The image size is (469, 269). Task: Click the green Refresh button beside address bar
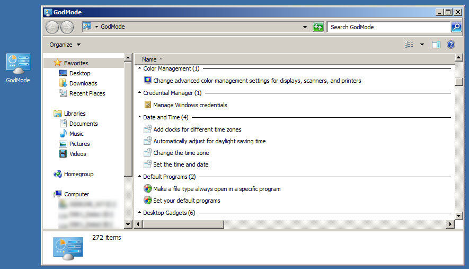tap(318, 27)
